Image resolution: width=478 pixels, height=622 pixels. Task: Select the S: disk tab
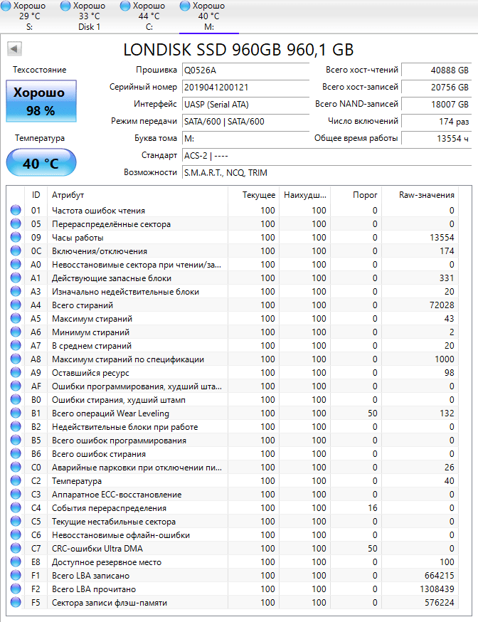click(29, 16)
